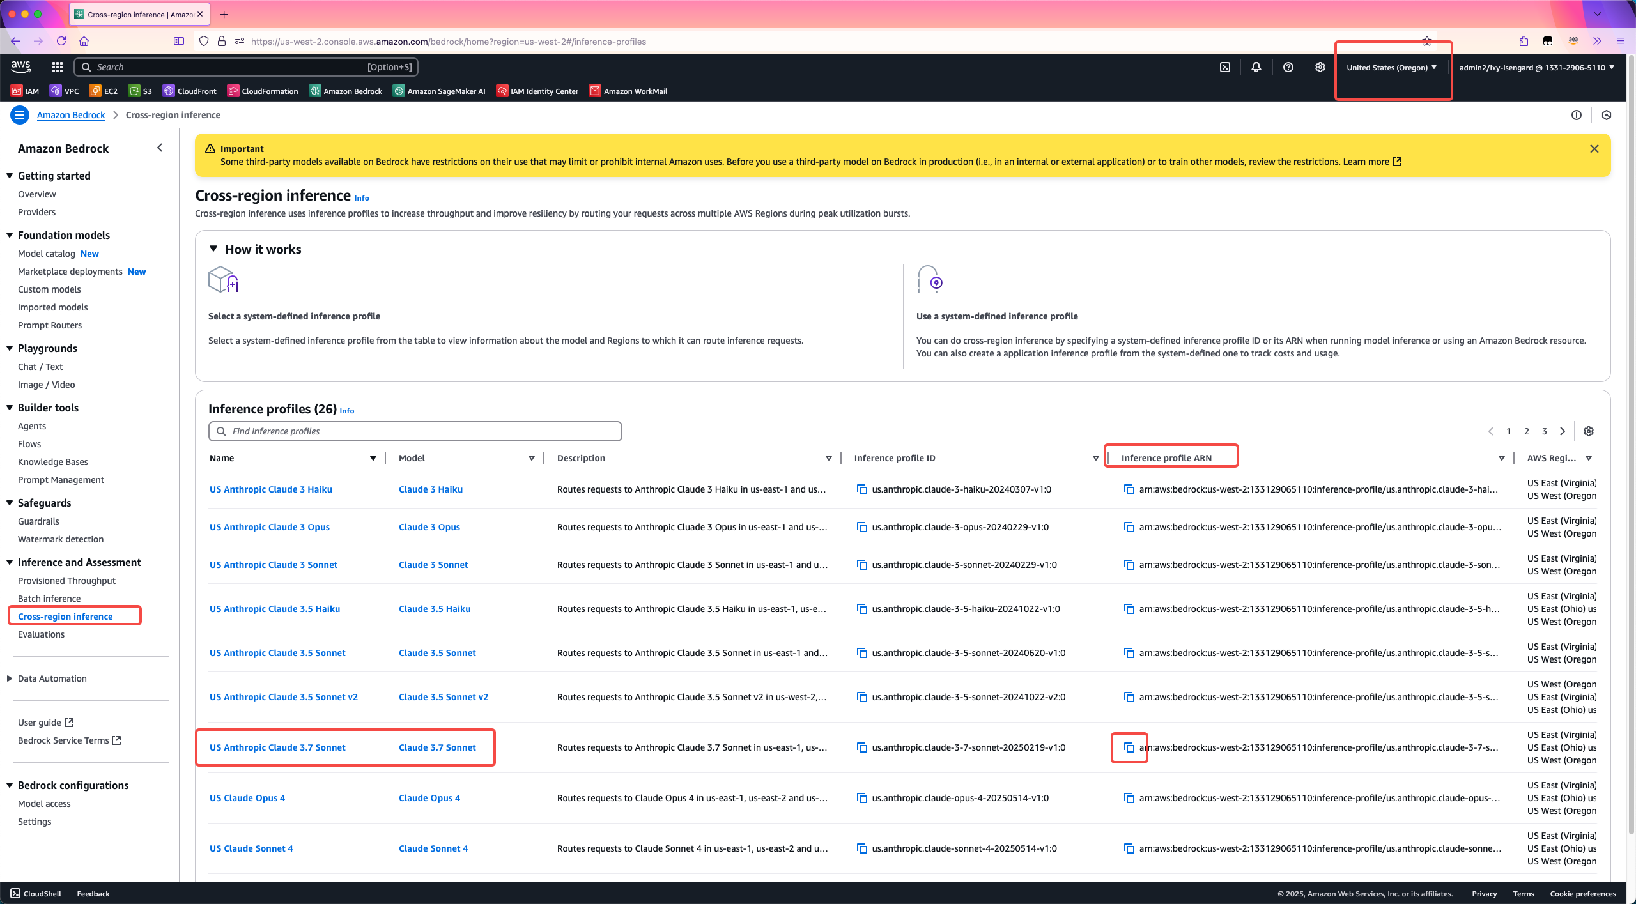Select Cross-region inference in the sidebar
The image size is (1636, 904).
coord(65,617)
